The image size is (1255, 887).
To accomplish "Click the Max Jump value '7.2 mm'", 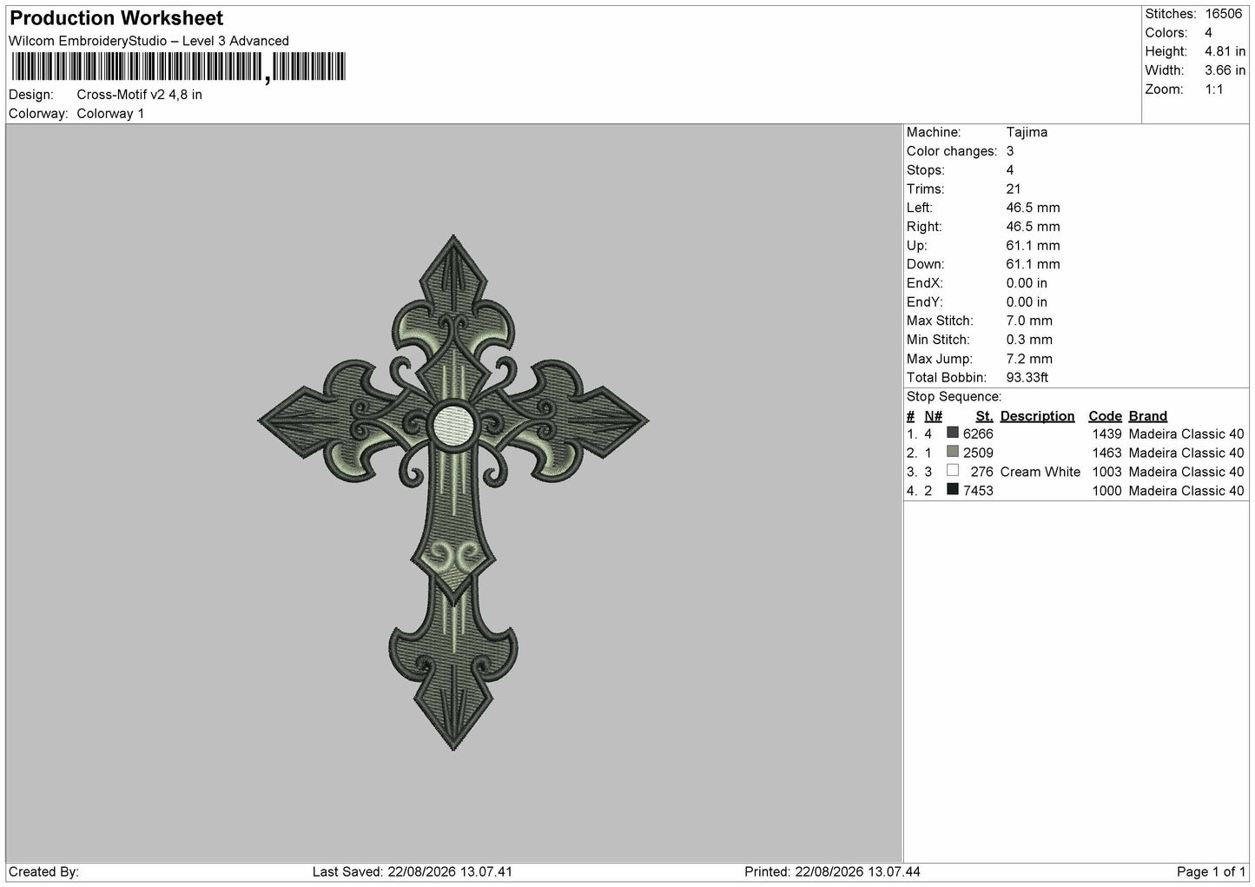I will pos(1029,359).
